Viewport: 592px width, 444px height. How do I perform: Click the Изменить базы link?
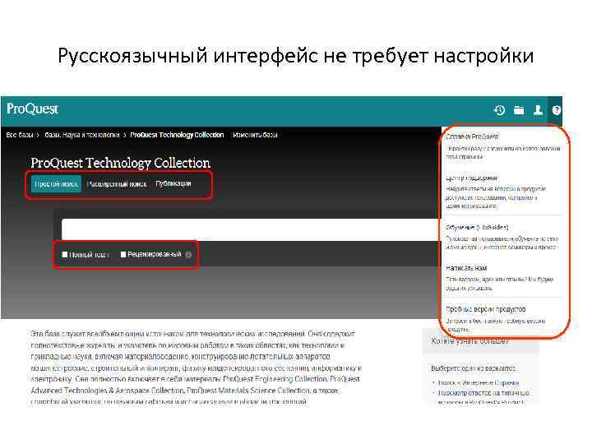255,135
